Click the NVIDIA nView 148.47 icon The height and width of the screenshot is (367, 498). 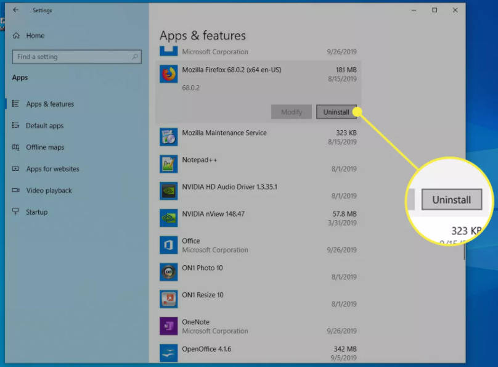click(x=168, y=218)
